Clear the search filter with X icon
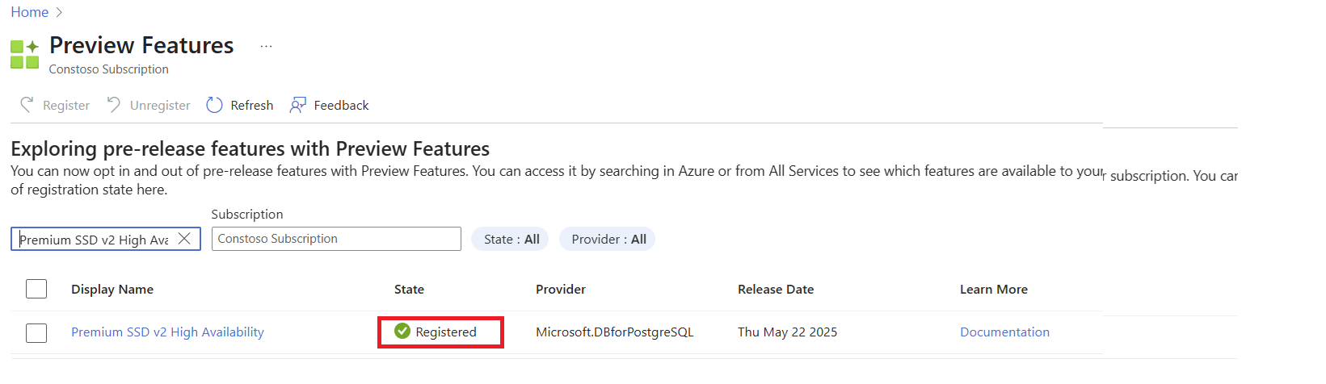 tap(184, 239)
